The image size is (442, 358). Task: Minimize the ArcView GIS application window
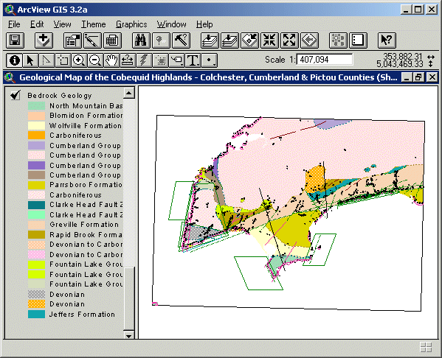click(x=406, y=10)
